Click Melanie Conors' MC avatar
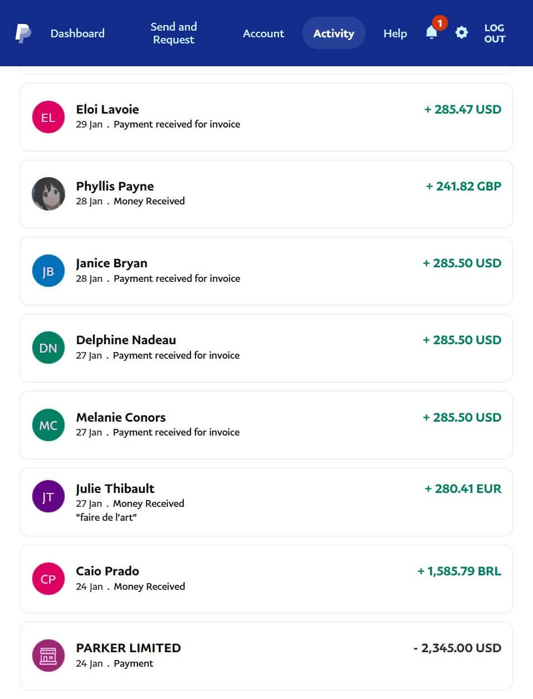 point(48,425)
